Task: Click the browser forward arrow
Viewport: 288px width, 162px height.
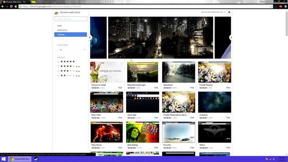Action: [7, 6]
